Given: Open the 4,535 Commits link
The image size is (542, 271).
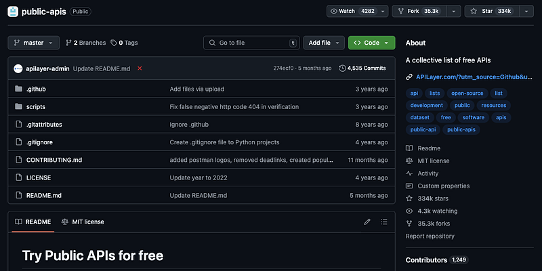Looking at the screenshot, I should coord(362,68).
